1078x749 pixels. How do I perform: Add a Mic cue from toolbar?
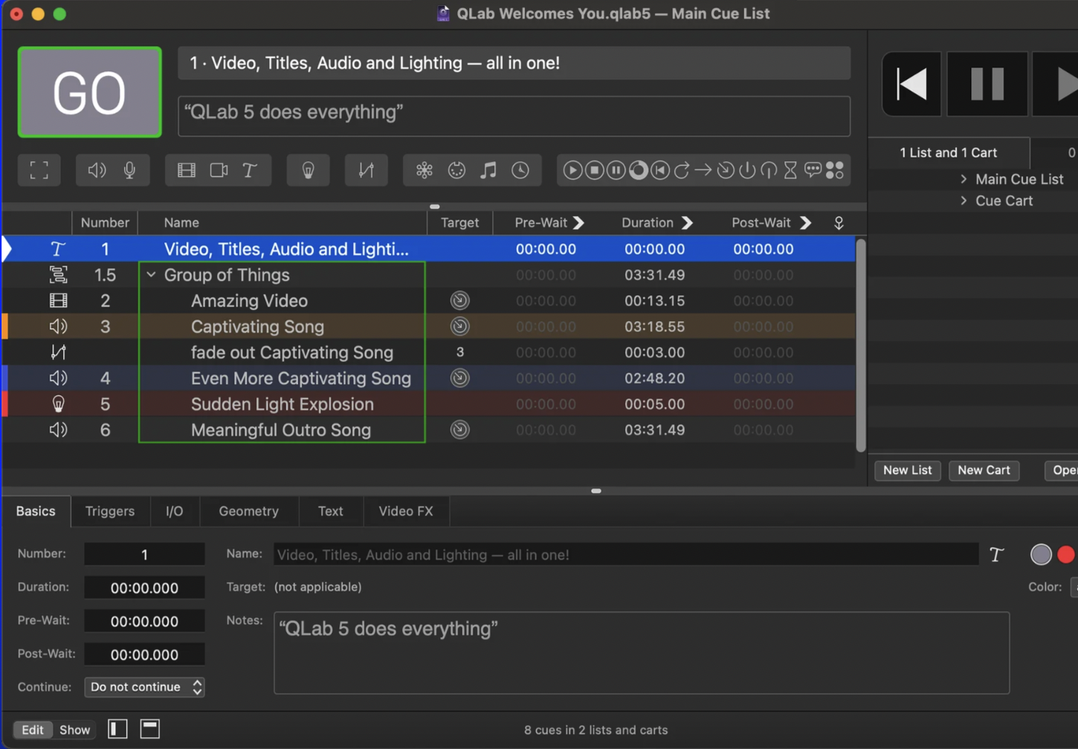tap(129, 170)
